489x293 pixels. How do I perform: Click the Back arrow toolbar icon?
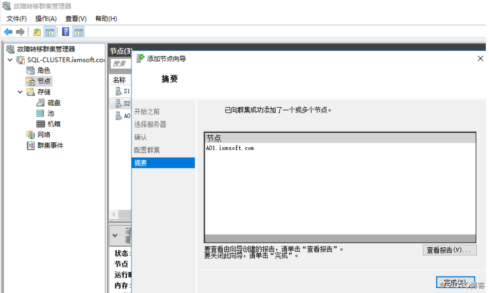8,32
